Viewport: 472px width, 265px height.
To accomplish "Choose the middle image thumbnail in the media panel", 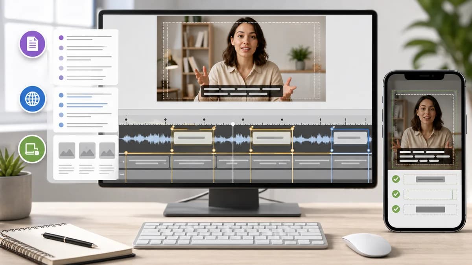I will point(87,150).
